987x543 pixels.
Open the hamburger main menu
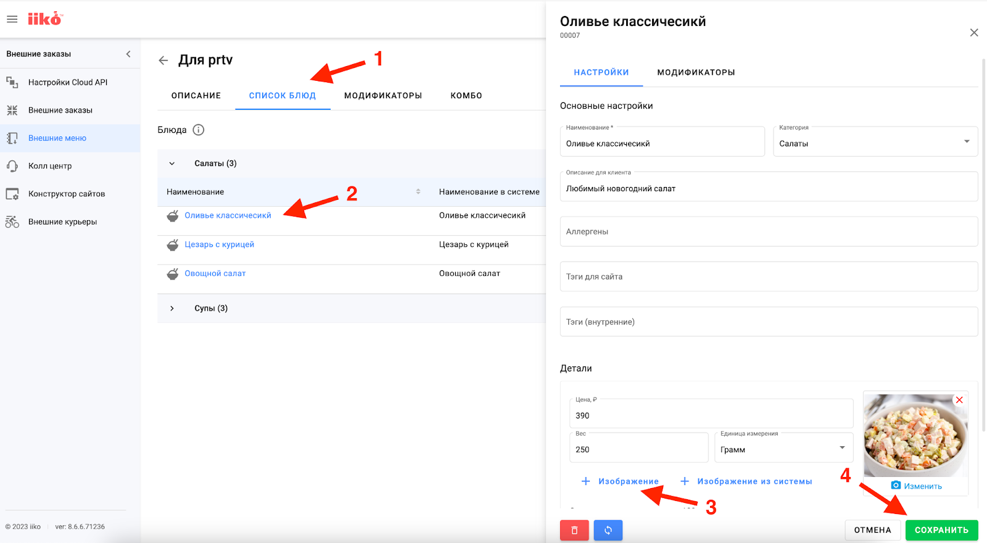pos(12,19)
